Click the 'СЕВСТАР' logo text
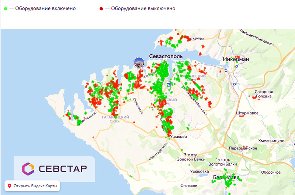This screenshot has height=195, width=295. 63,169
